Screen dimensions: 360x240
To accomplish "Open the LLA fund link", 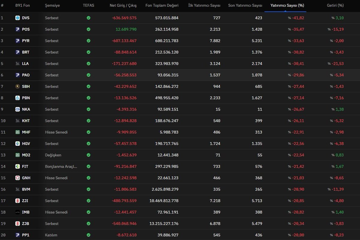I will [x=25, y=64].
